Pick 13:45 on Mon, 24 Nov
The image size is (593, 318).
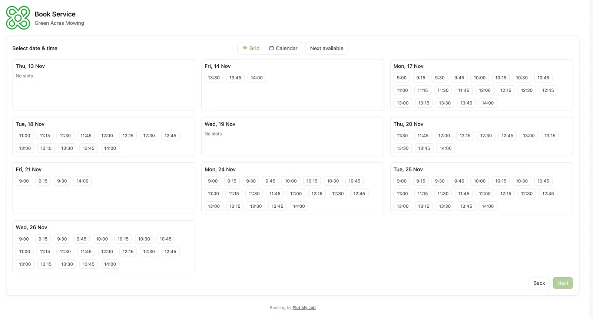(x=277, y=206)
